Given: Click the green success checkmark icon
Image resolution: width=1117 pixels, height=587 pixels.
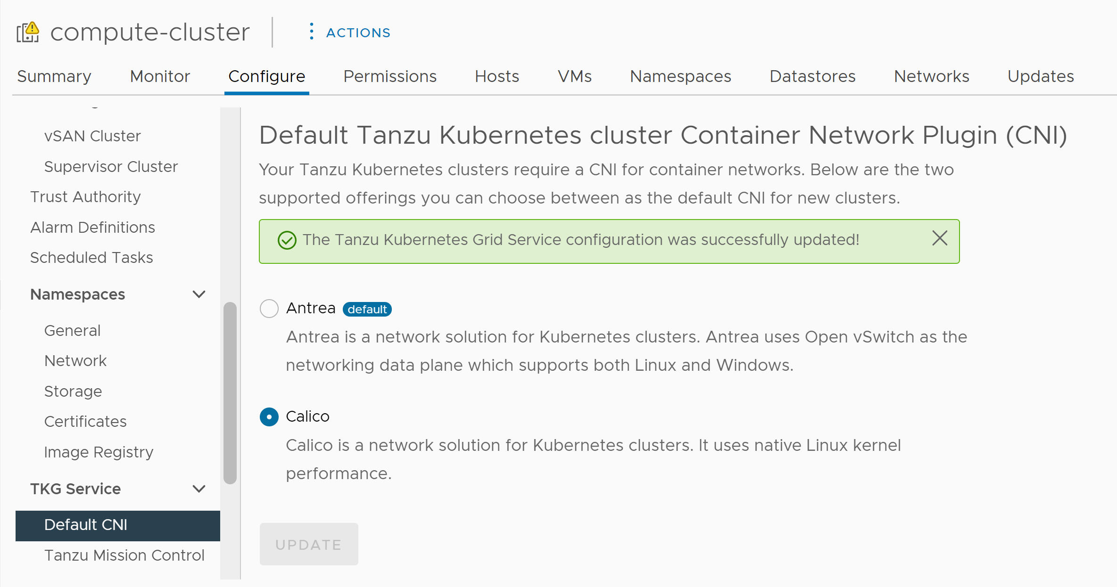Looking at the screenshot, I should click(285, 240).
